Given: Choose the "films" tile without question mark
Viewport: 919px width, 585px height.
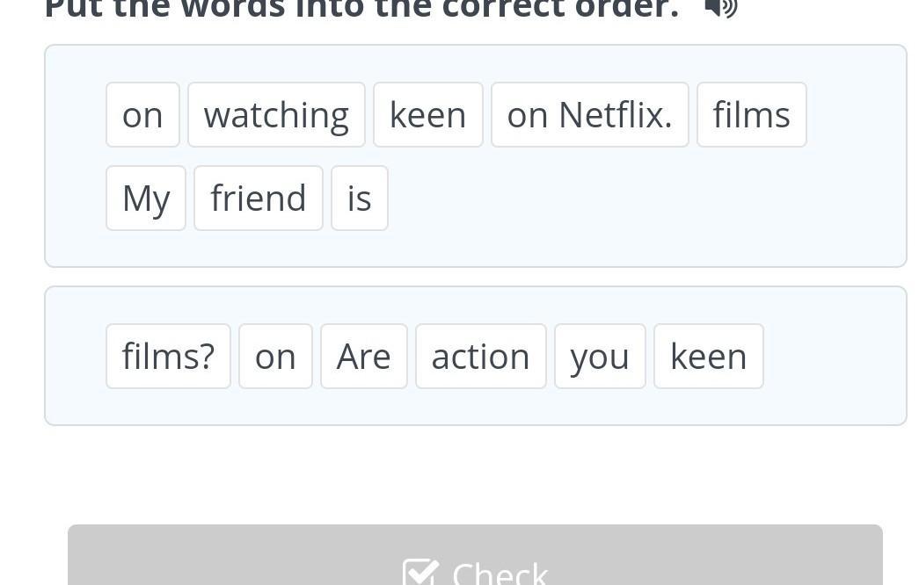Looking at the screenshot, I should click(x=751, y=115).
